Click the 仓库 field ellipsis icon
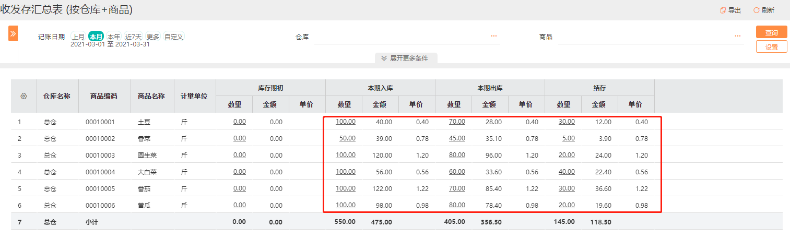The image size is (790, 250). pyautogui.click(x=493, y=36)
